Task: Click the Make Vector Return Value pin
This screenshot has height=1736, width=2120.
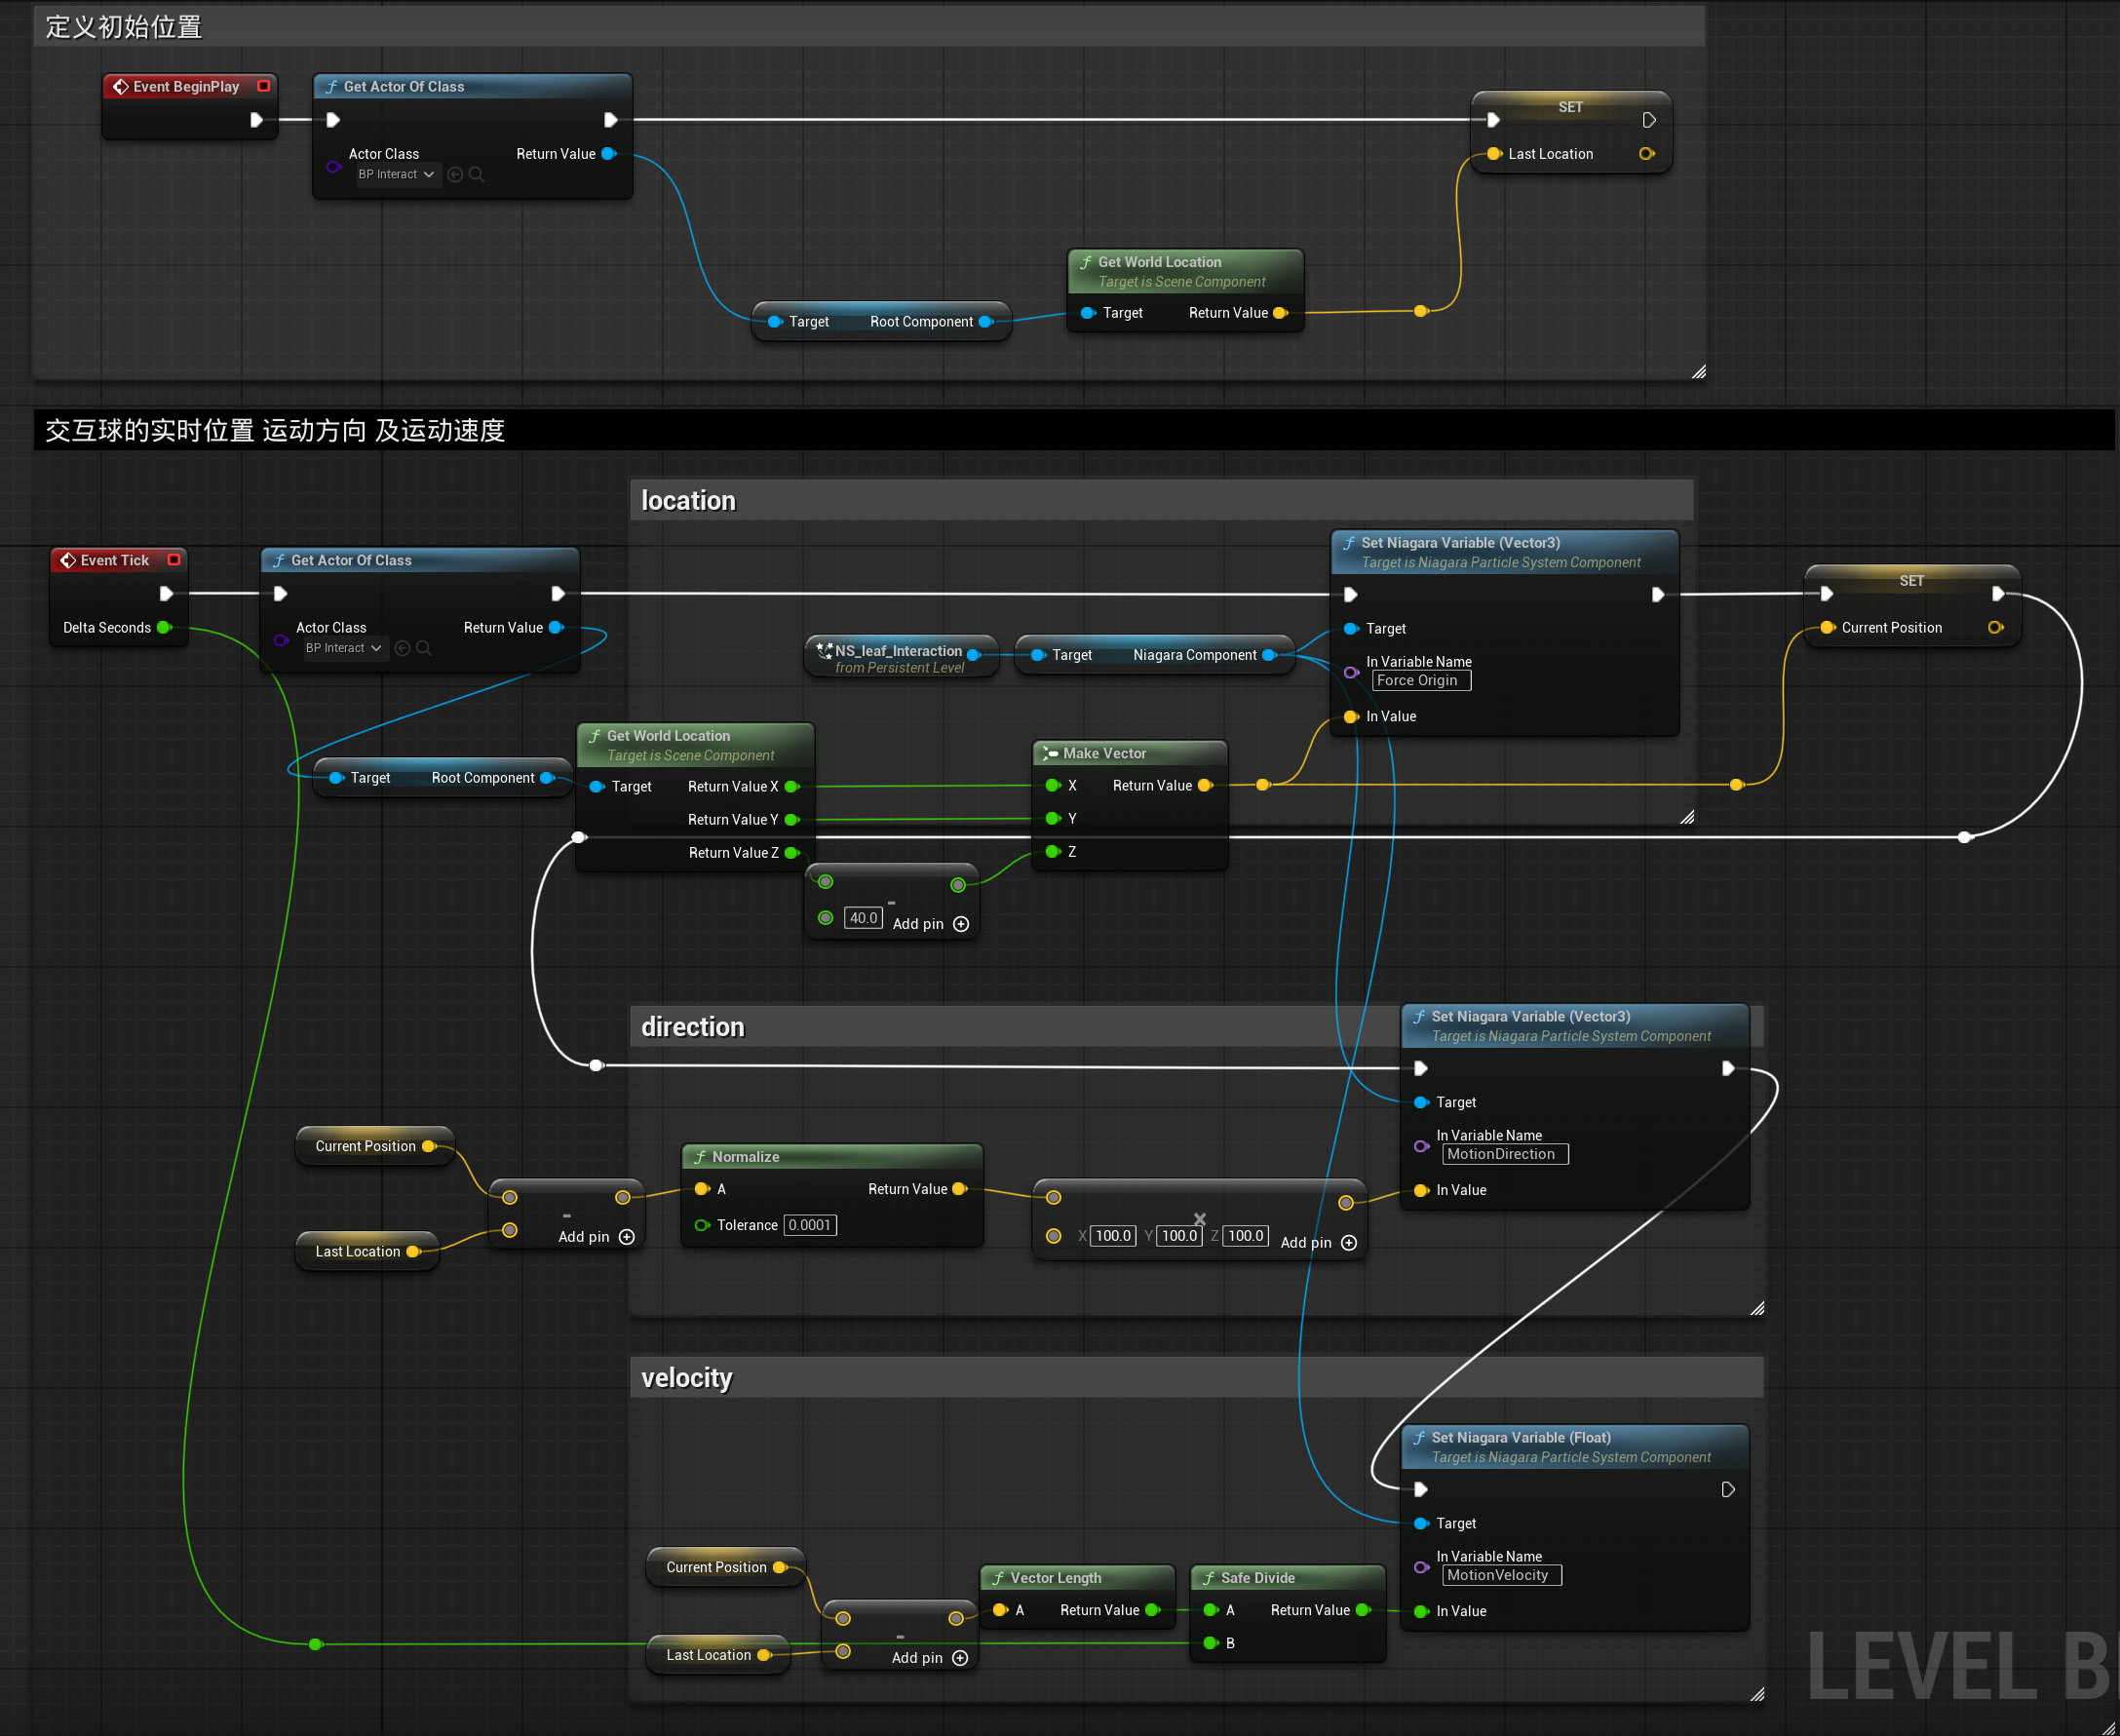Action: coord(1205,786)
